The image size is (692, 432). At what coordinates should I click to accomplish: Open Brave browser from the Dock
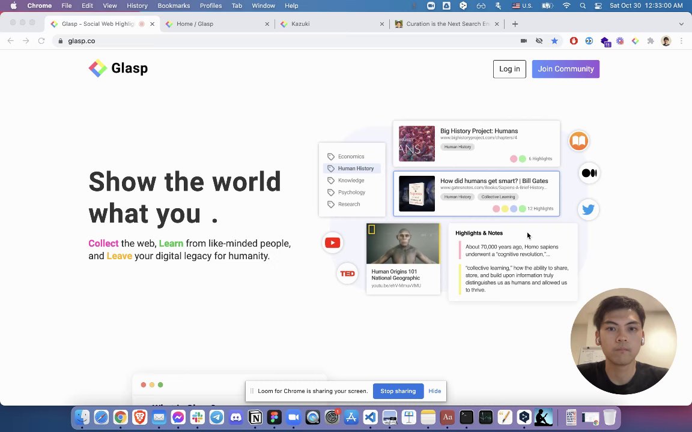(x=139, y=417)
